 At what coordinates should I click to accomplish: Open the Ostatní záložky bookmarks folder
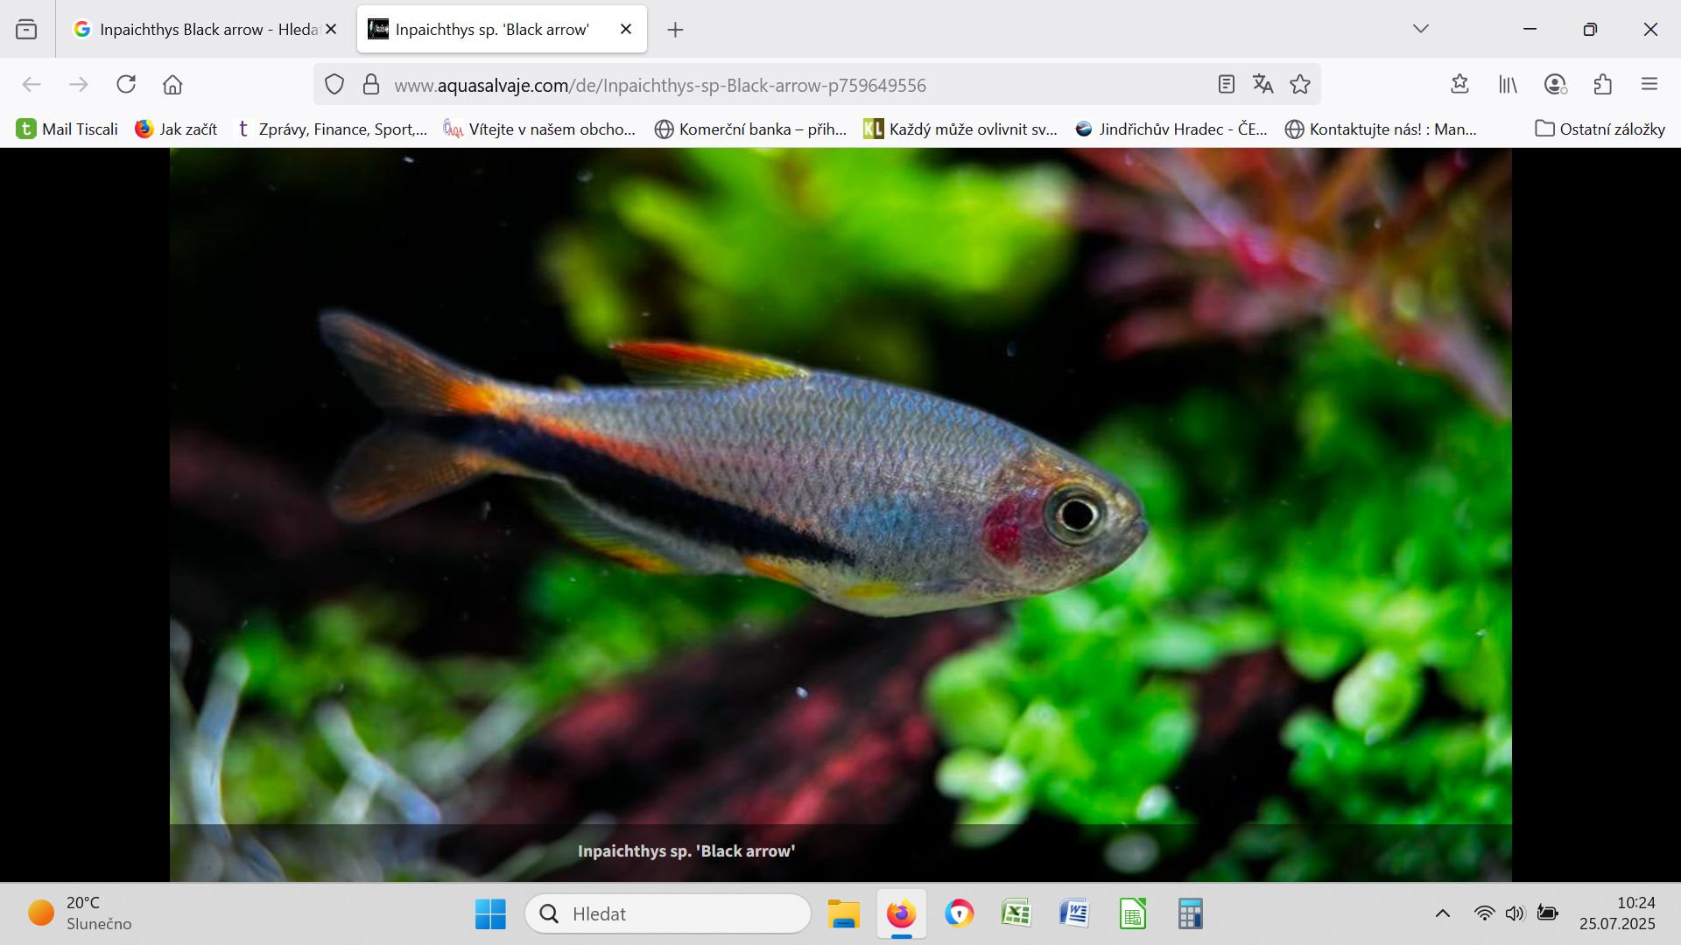click(1599, 129)
